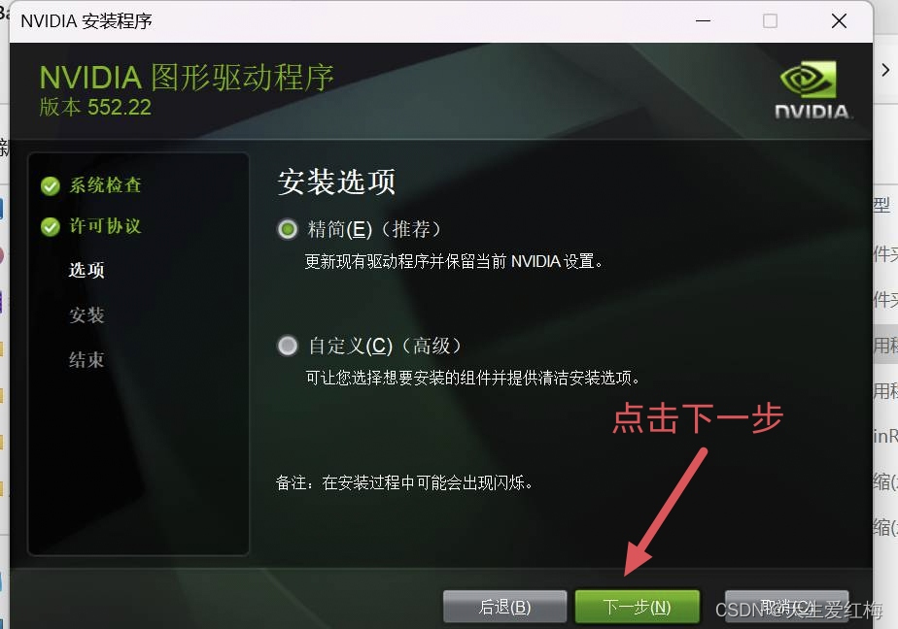Open the 许可协议 step in sidebar
The width and height of the screenshot is (898, 629).
[x=105, y=226]
